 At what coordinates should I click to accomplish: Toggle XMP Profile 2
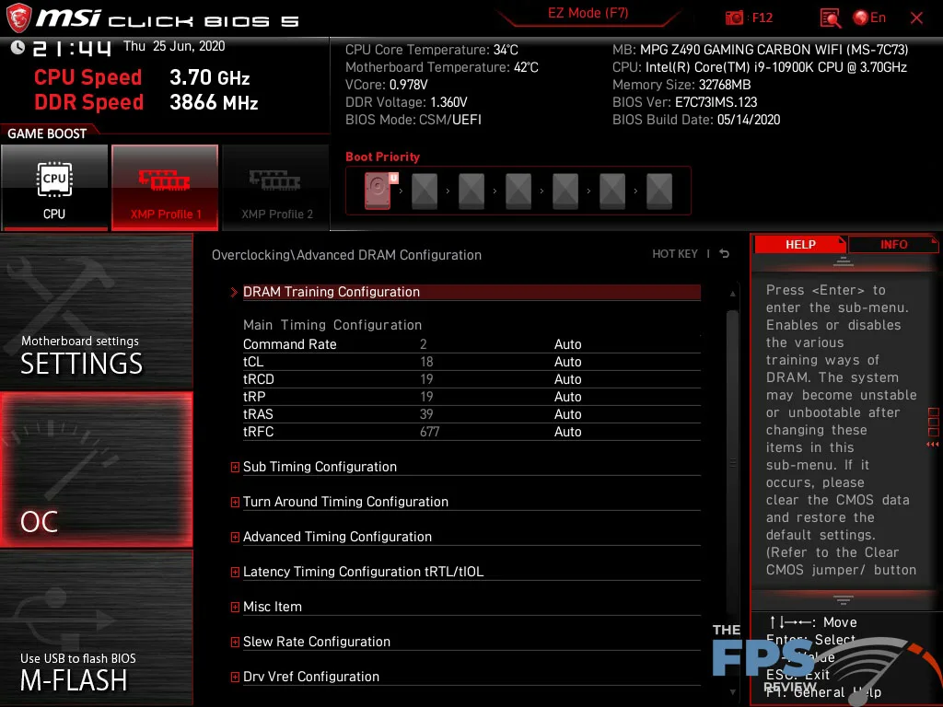click(276, 188)
